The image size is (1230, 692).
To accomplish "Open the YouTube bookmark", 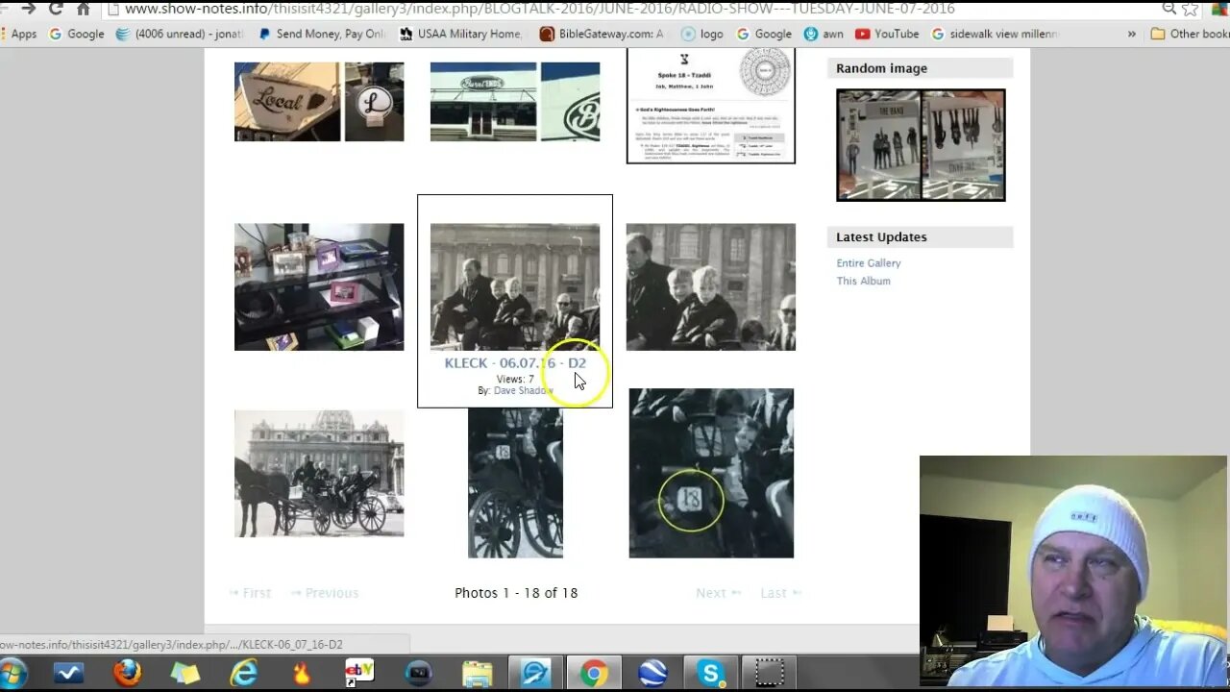I will [x=887, y=34].
